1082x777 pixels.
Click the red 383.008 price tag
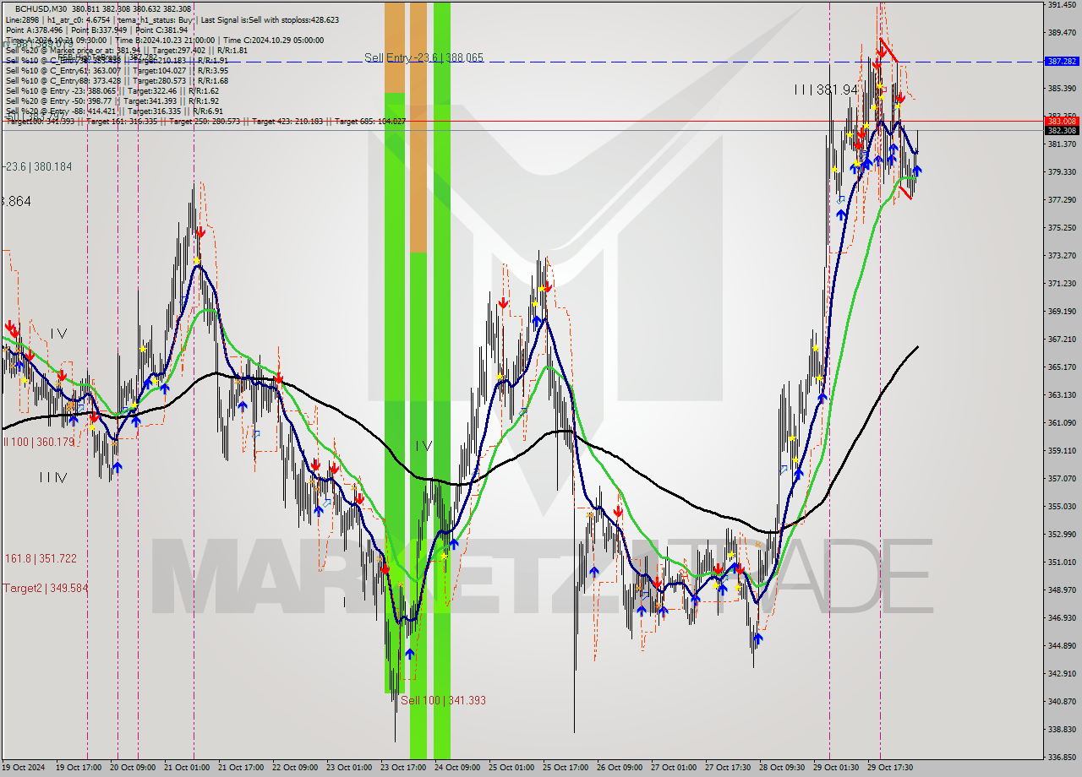(x=1061, y=122)
